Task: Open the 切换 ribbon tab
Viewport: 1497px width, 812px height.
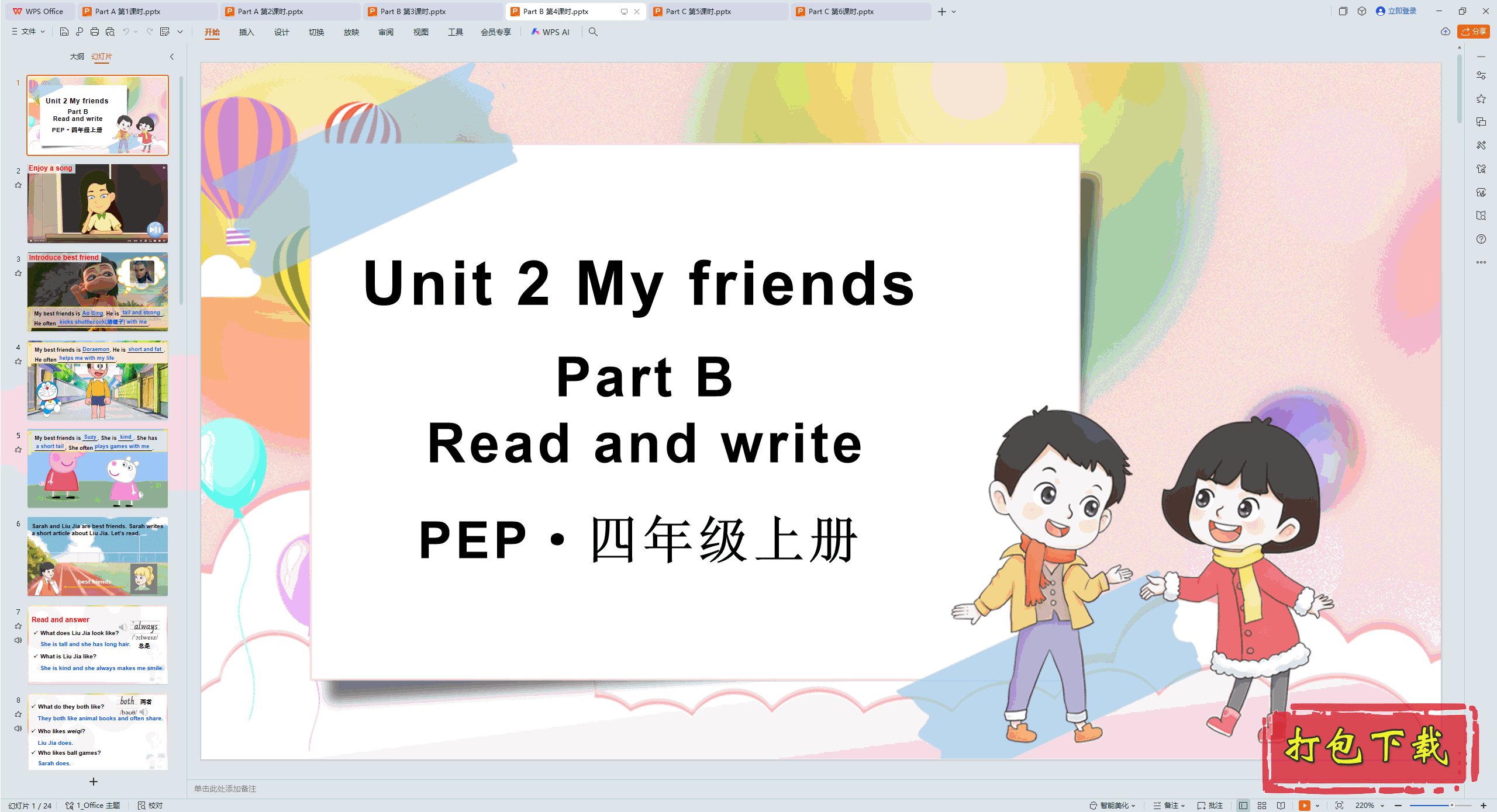Action: [316, 32]
